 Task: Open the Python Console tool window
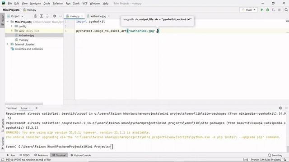point(80,155)
